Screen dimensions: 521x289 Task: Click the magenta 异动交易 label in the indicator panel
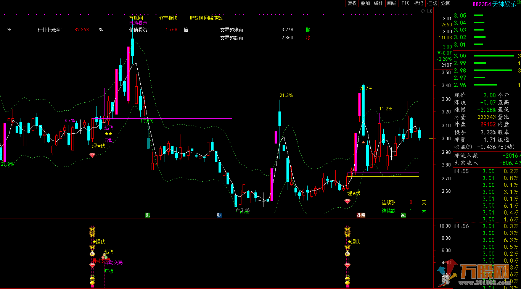tap(114, 262)
